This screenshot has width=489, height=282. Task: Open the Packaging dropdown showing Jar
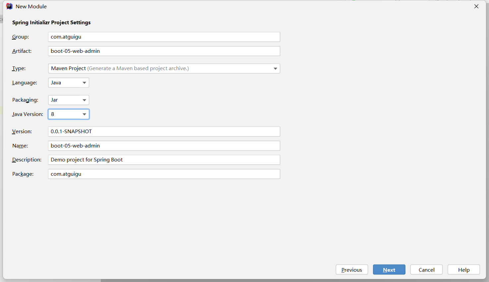click(x=68, y=100)
